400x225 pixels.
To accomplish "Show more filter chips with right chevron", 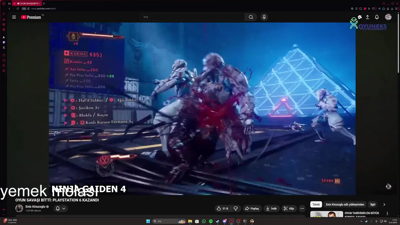I will 384,204.
